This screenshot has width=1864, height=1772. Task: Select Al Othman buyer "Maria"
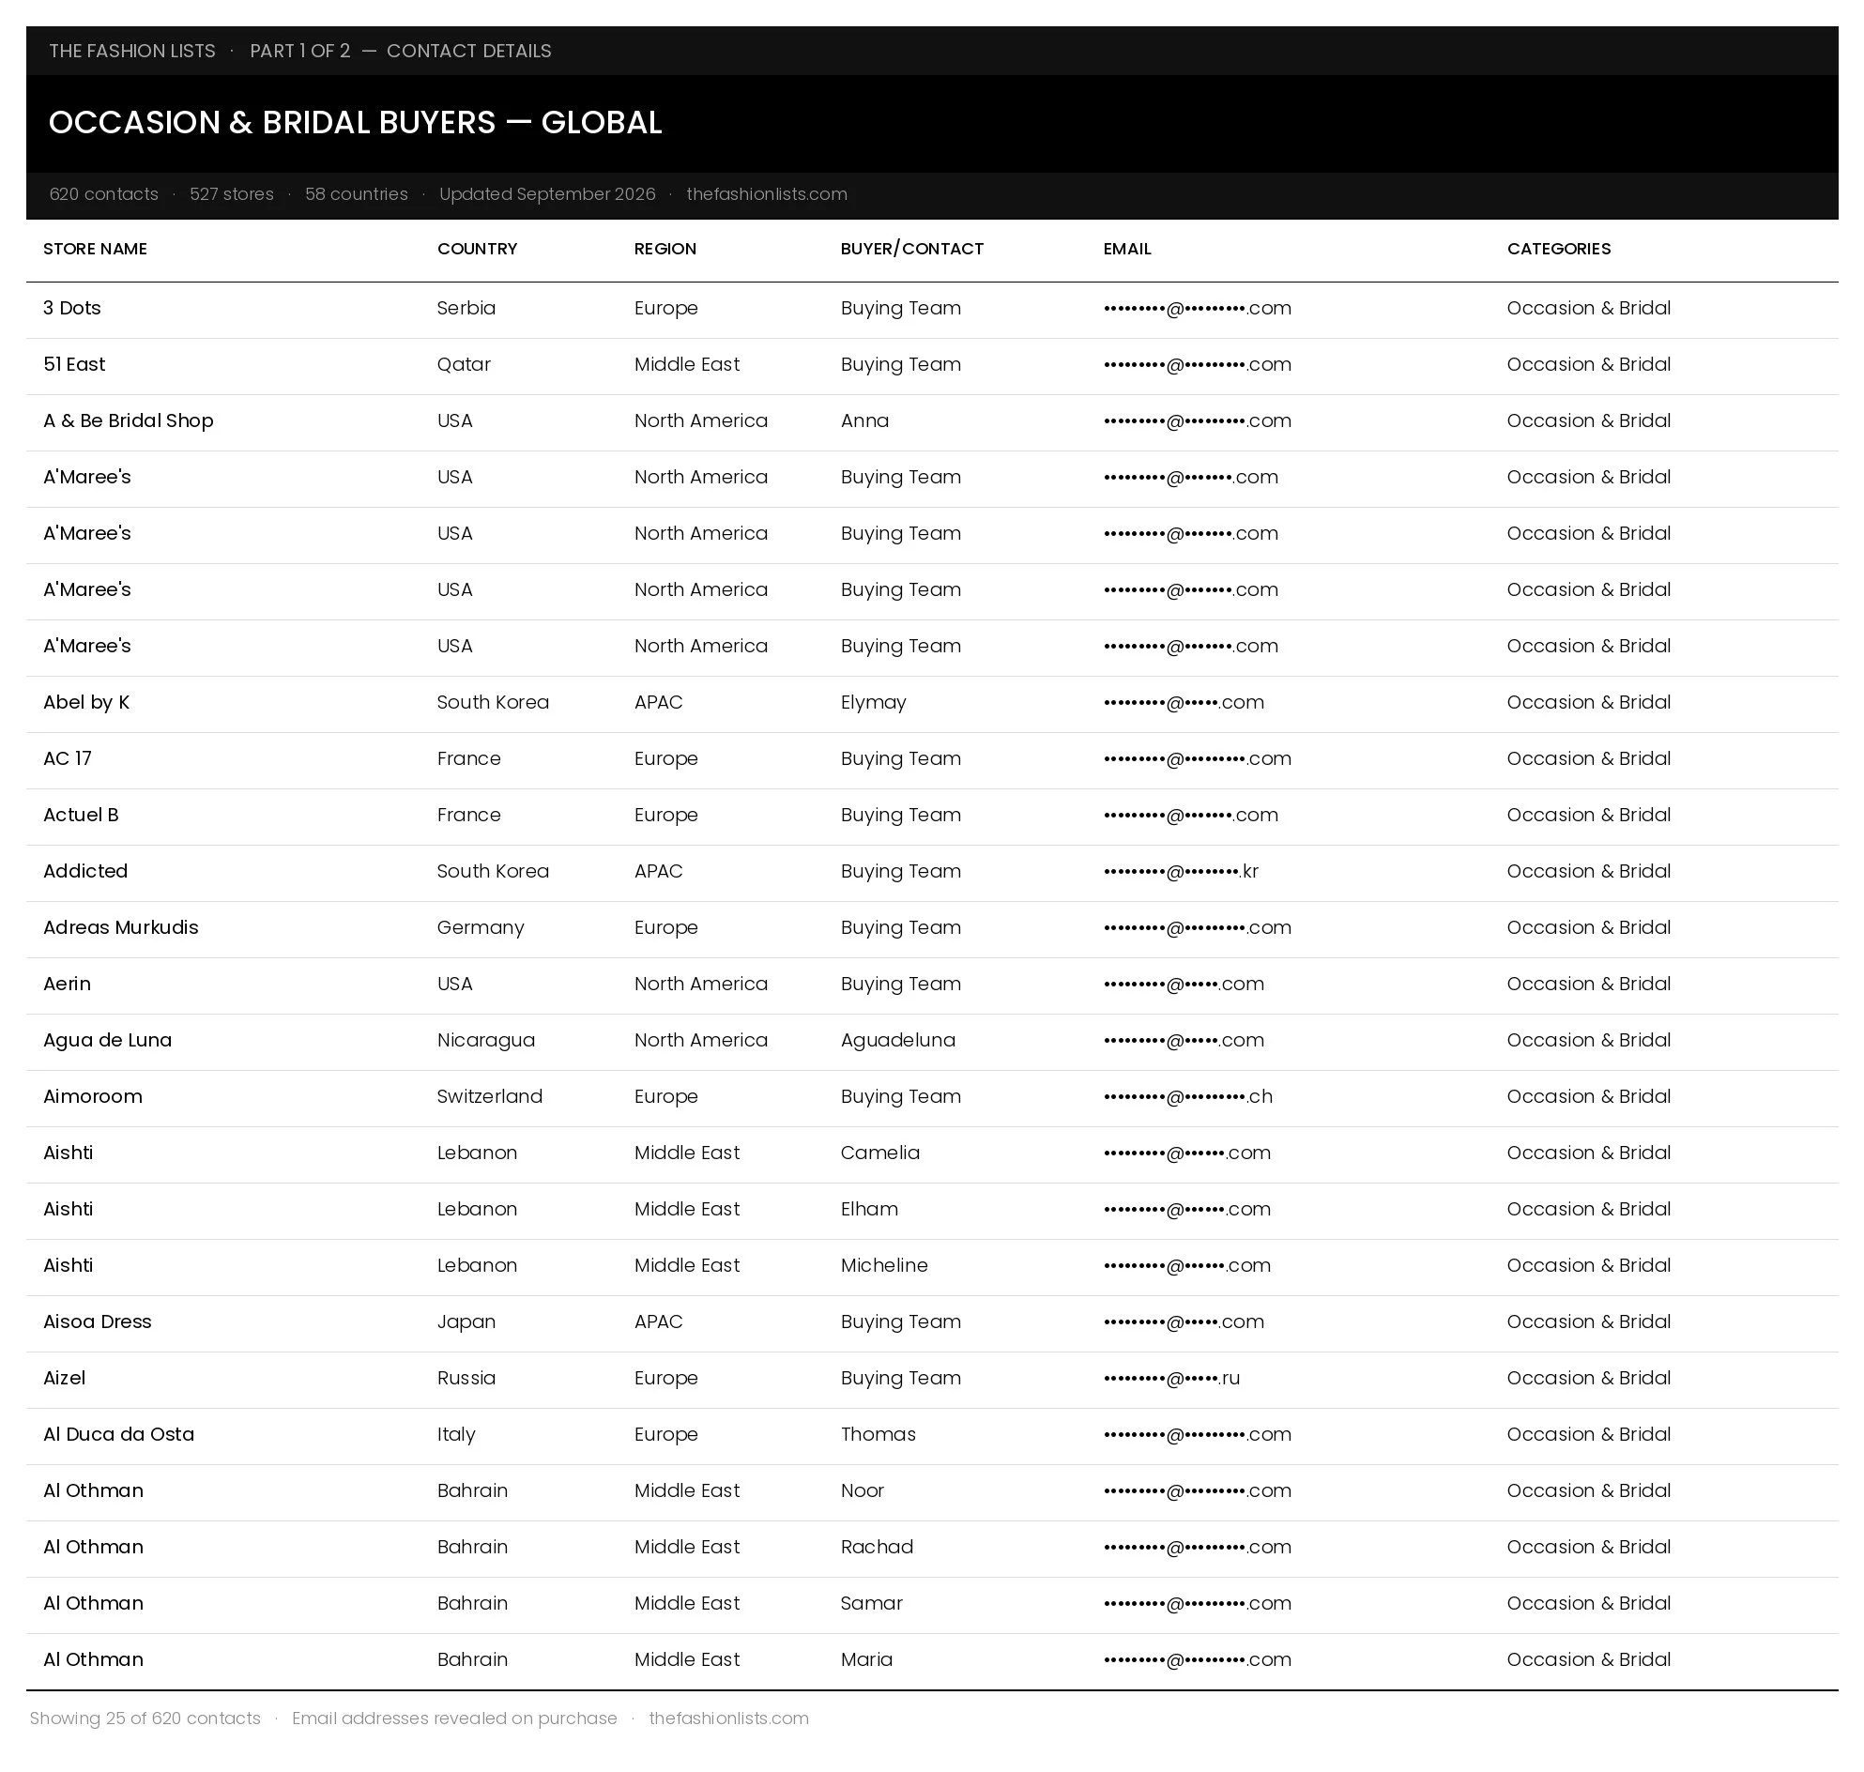click(866, 1659)
